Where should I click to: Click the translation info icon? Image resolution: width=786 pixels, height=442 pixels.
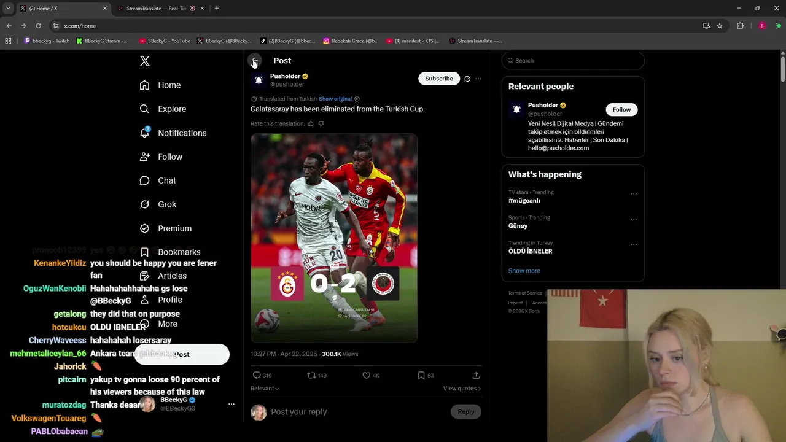tap(357, 99)
